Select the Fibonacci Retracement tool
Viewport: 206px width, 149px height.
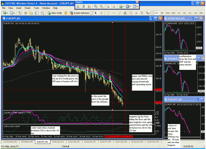[131, 13]
